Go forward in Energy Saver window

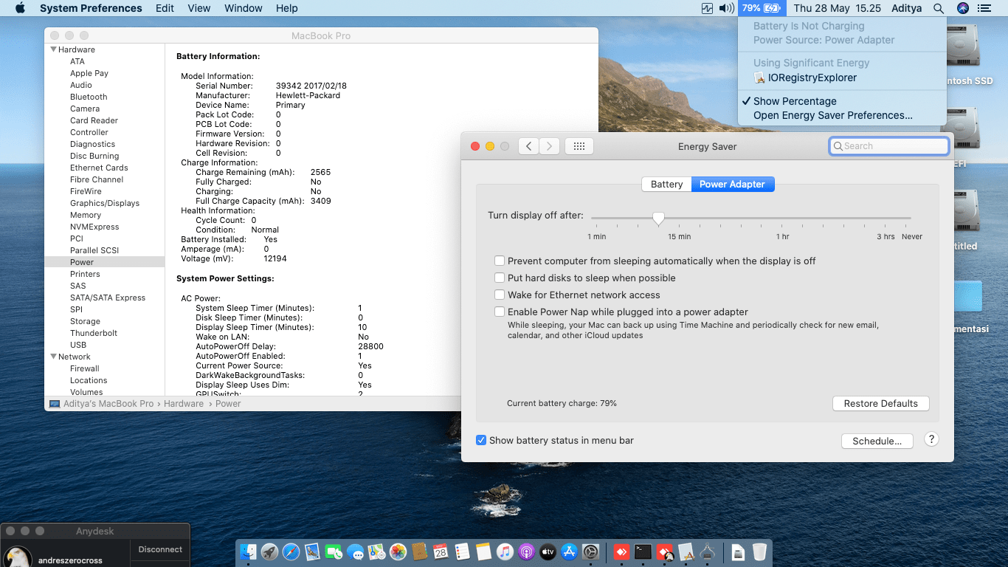549,146
